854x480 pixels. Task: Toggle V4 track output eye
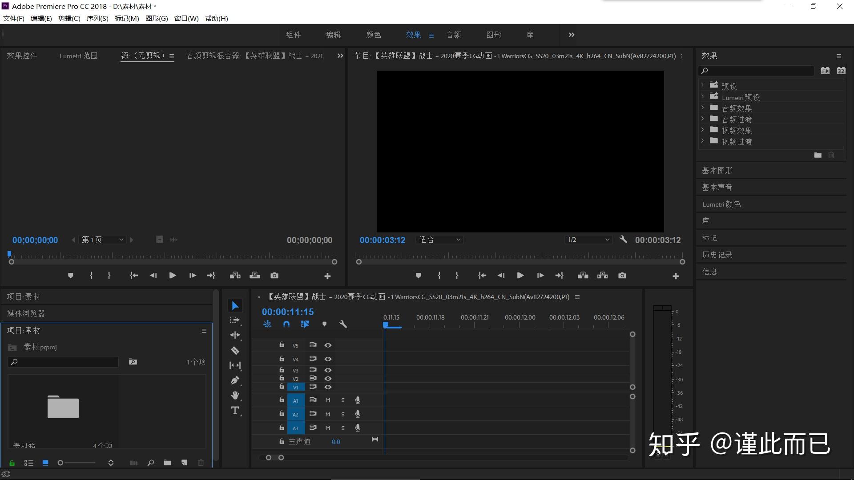pyautogui.click(x=328, y=359)
